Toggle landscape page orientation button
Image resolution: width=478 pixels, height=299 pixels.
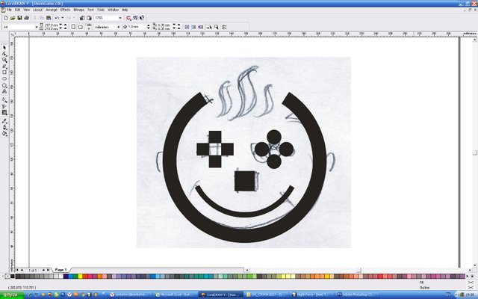click(x=80, y=27)
